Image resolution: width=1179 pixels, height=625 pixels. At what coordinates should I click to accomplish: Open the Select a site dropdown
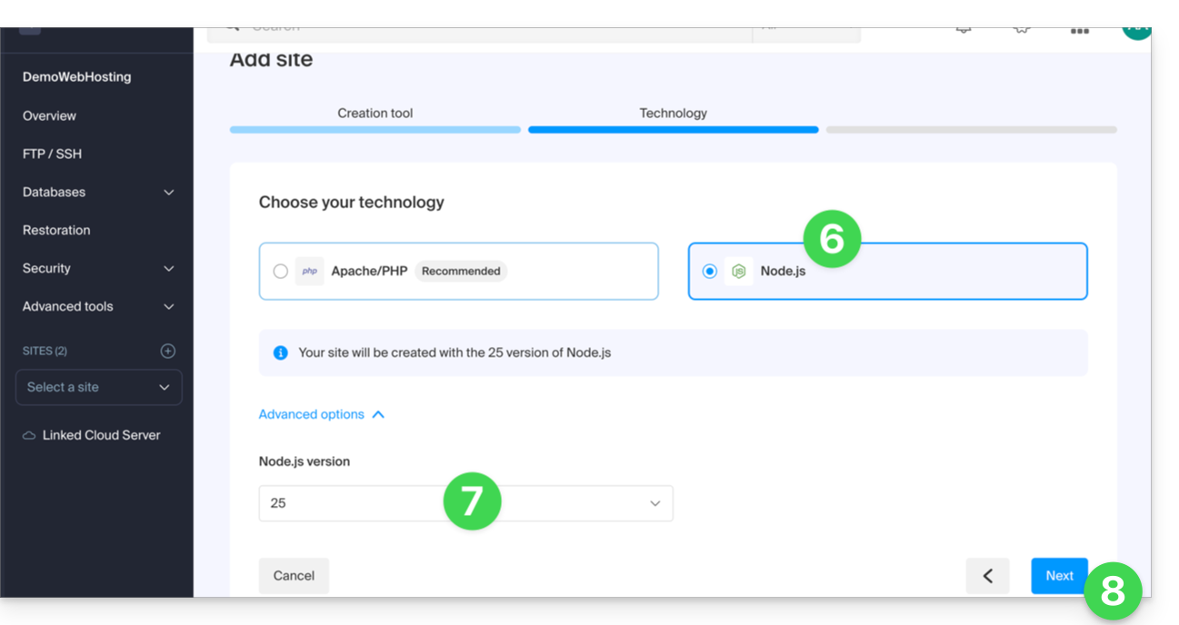click(98, 387)
